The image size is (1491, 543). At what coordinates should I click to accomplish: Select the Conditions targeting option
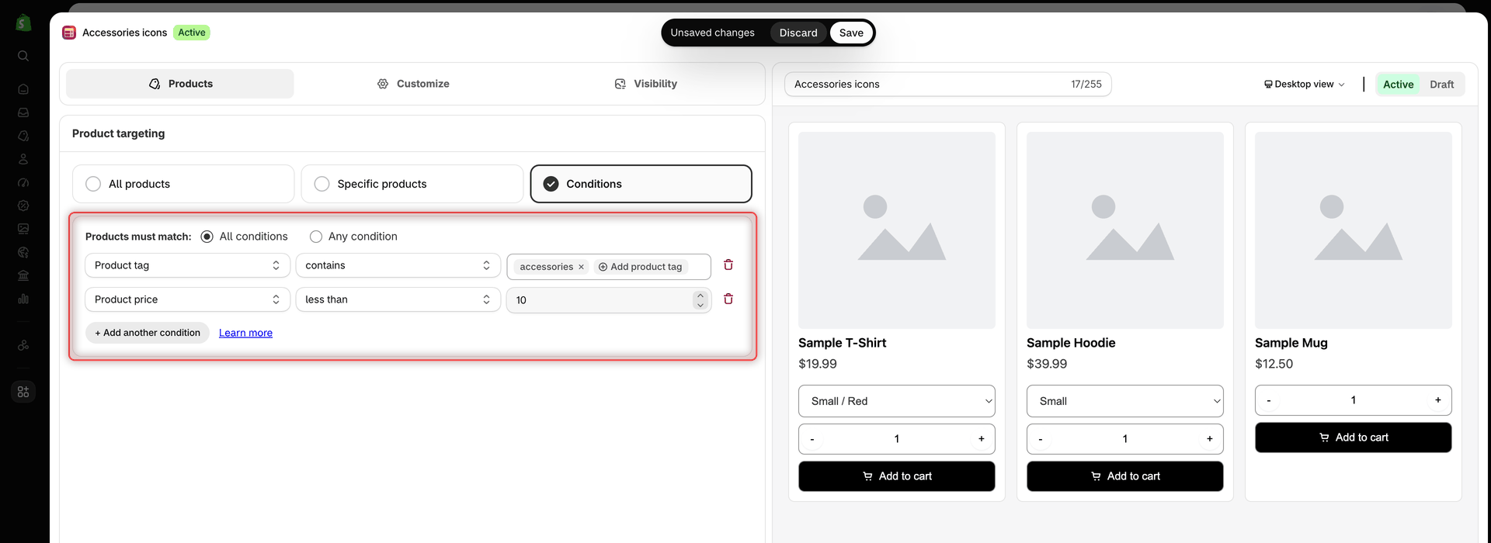click(x=641, y=184)
